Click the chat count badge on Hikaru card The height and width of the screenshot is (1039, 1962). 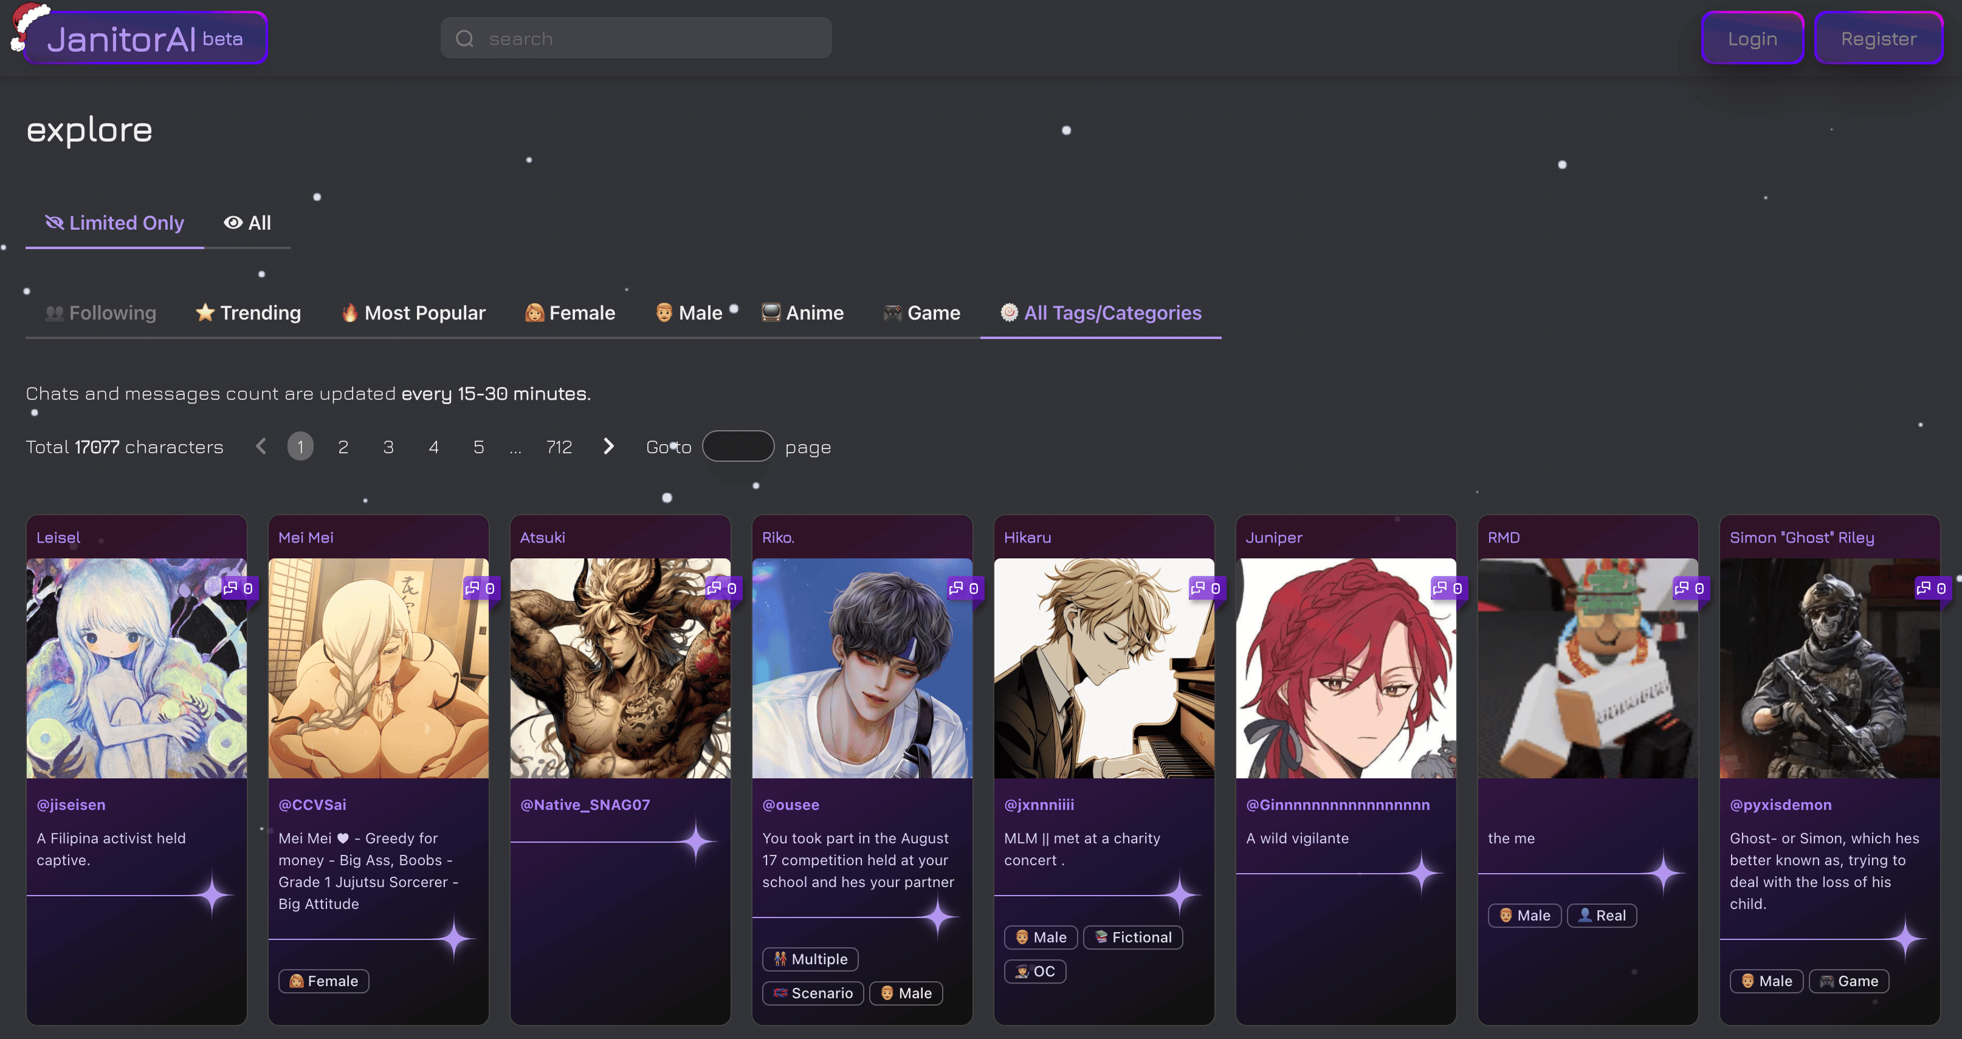tap(1206, 588)
